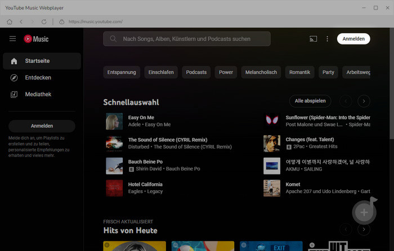
Task: Open AKMU artist link
Action: point(293,169)
